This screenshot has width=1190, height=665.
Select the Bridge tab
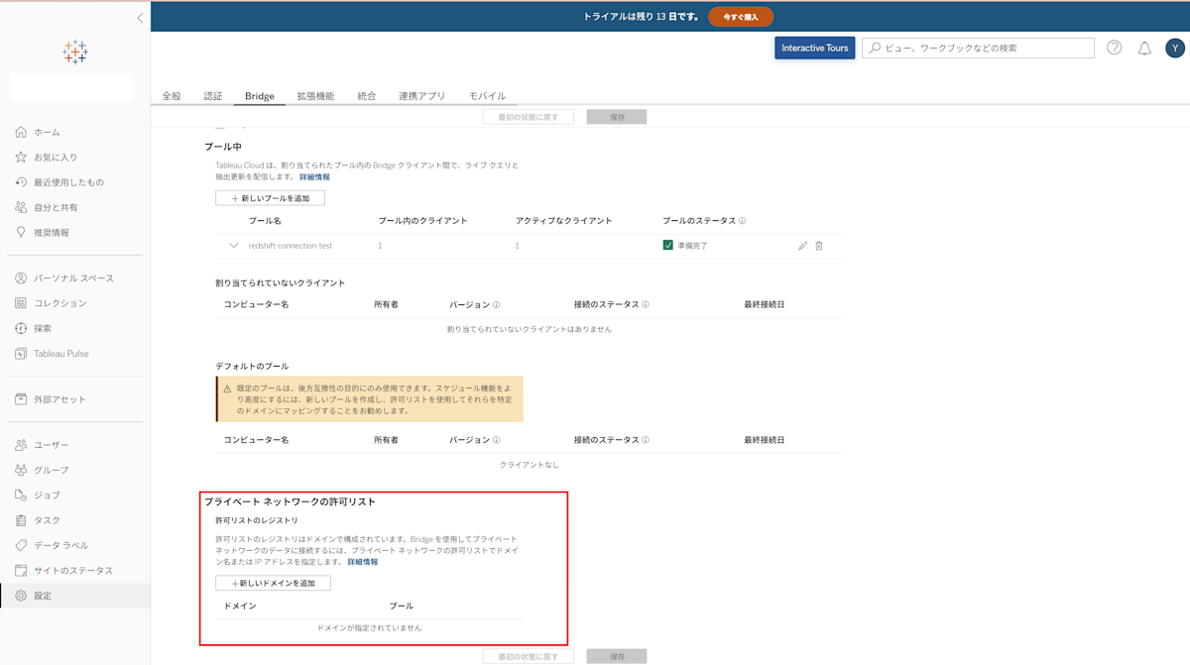pyautogui.click(x=260, y=96)
